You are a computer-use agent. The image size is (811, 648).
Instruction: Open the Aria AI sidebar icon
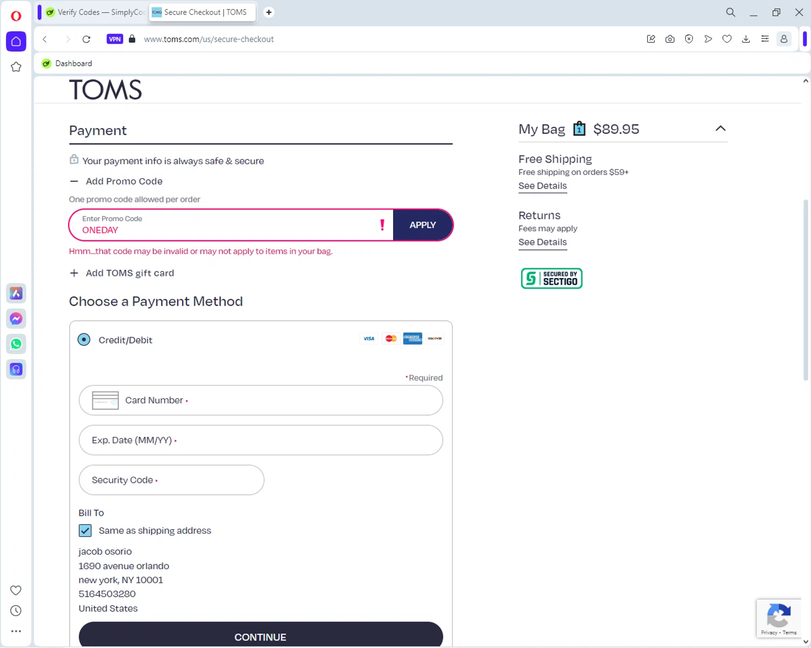(16, 293)
